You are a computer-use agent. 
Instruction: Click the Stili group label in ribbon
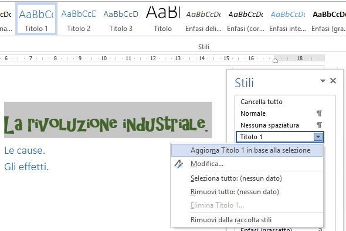203,47
